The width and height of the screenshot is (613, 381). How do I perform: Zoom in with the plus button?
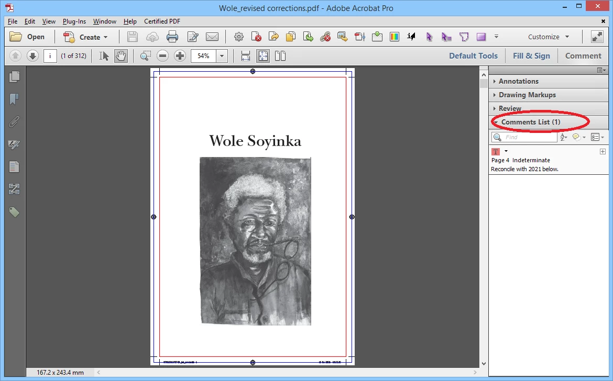[180, 56]
